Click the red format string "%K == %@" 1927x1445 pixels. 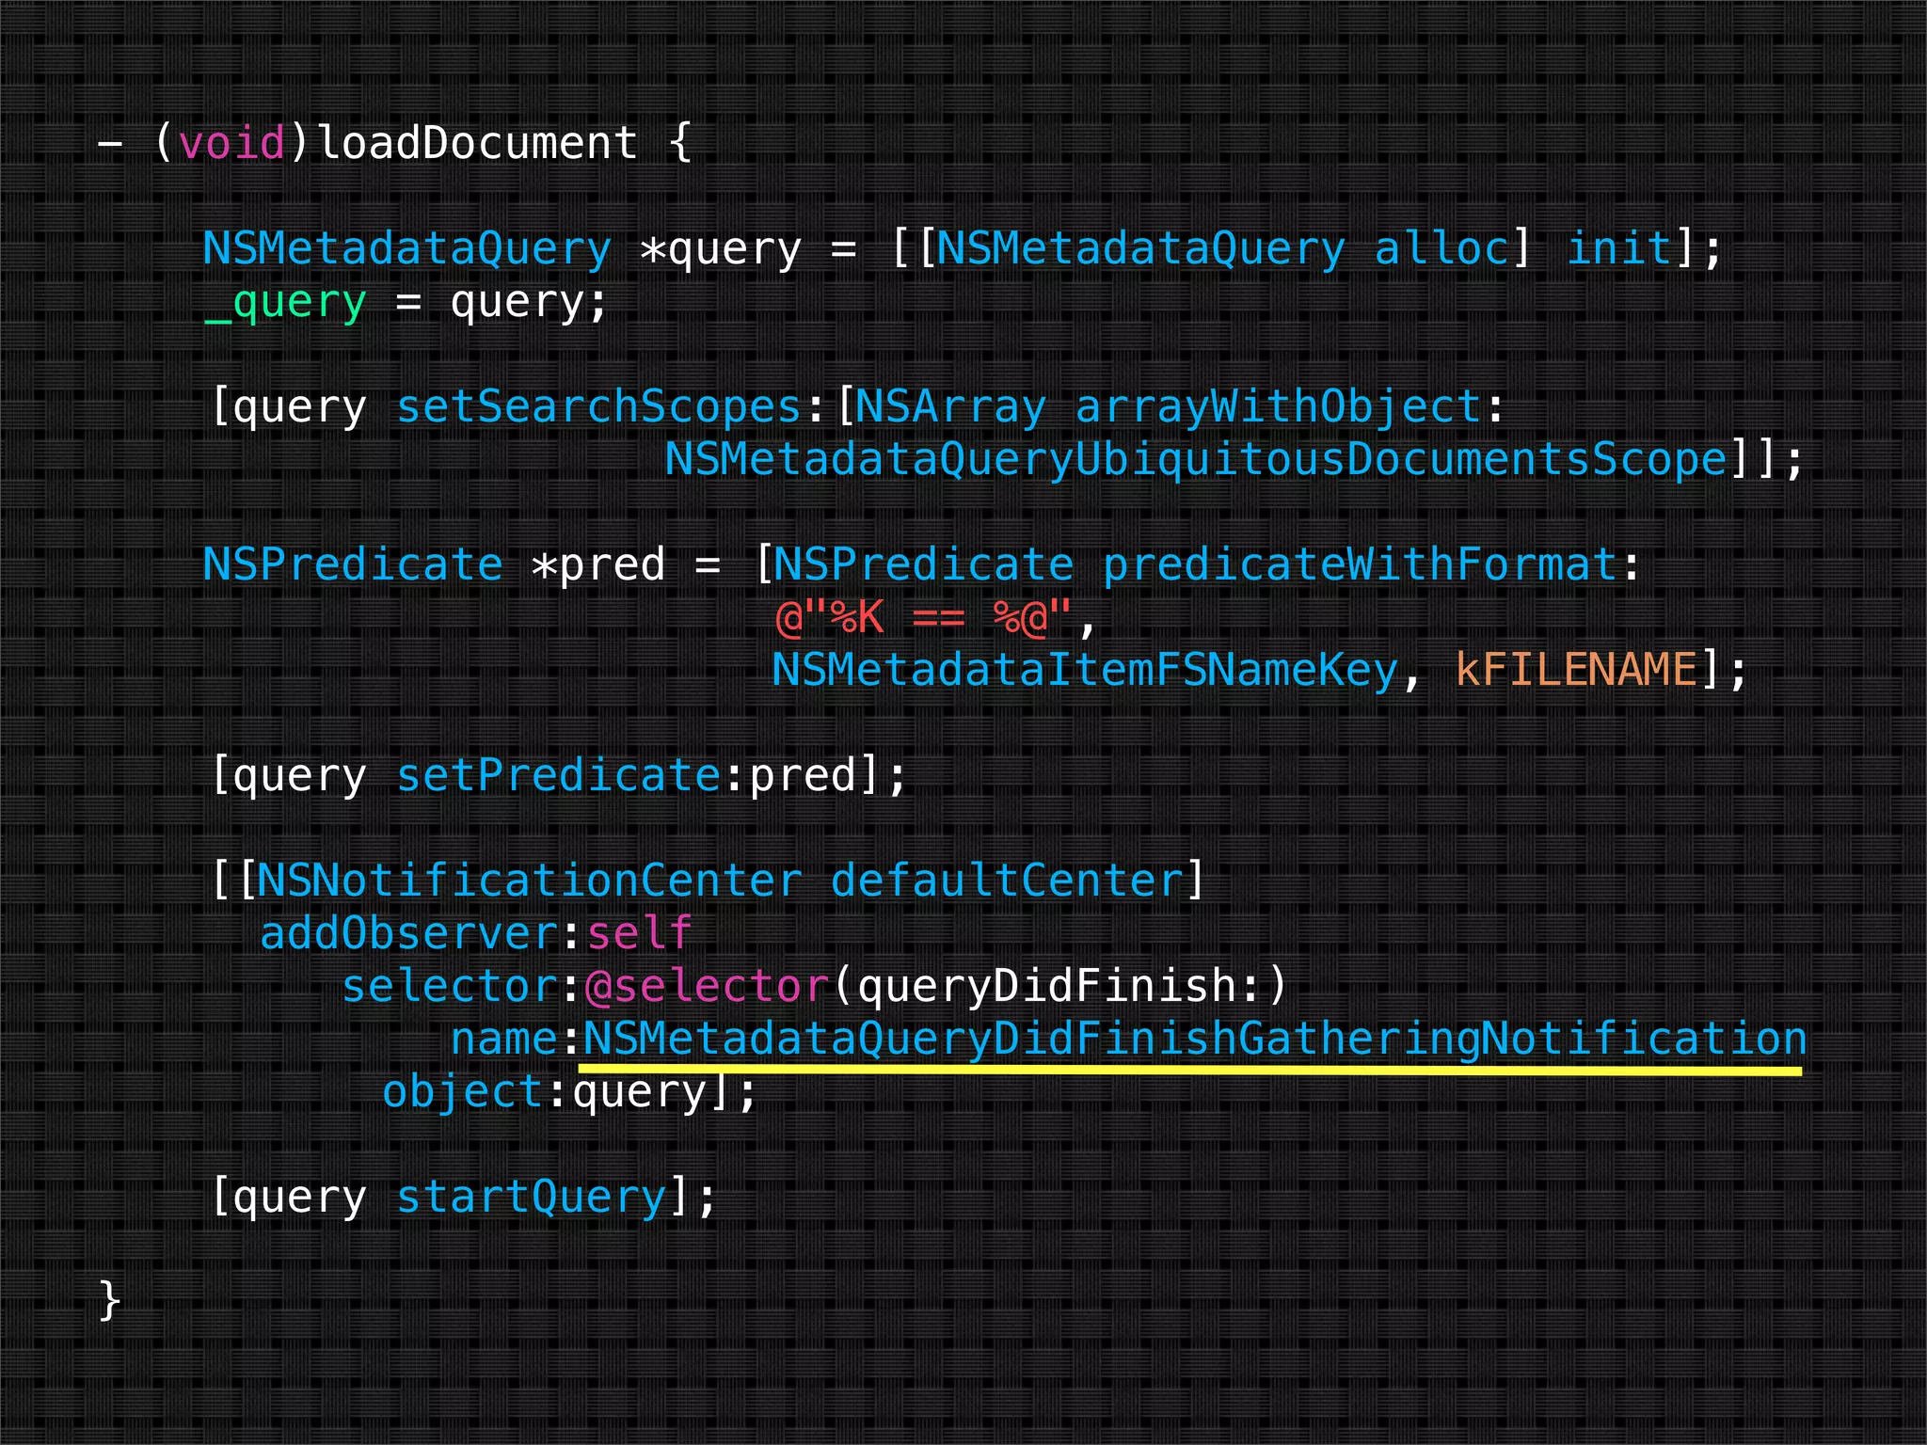coord(922,618)
